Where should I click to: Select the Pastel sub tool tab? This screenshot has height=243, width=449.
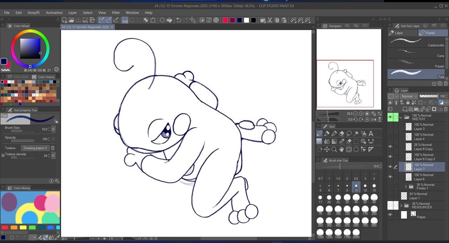click(432, 33)
